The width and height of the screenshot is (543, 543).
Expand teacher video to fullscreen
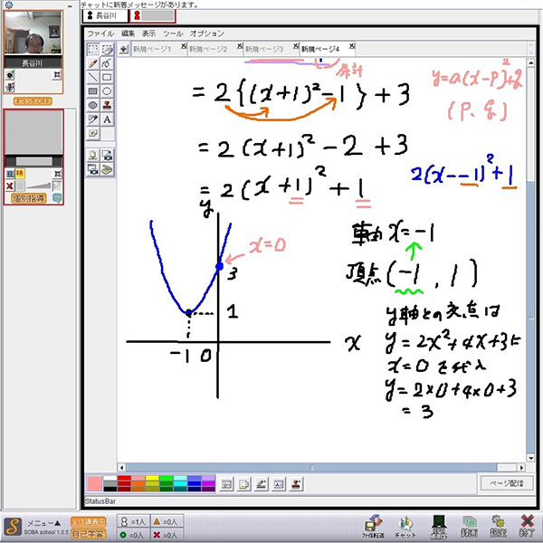[57, 74]
